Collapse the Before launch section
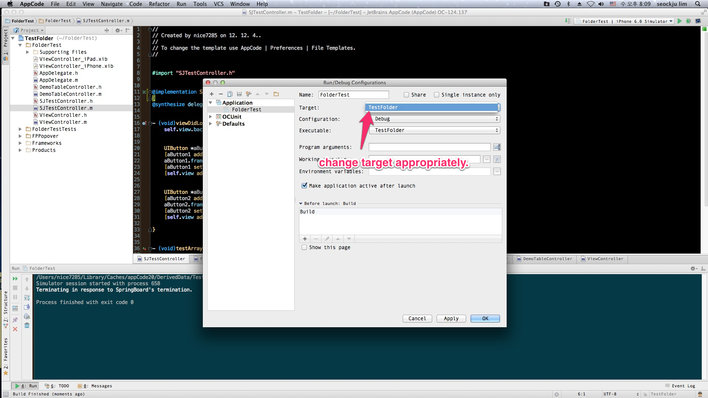 (x=301, y=203)
